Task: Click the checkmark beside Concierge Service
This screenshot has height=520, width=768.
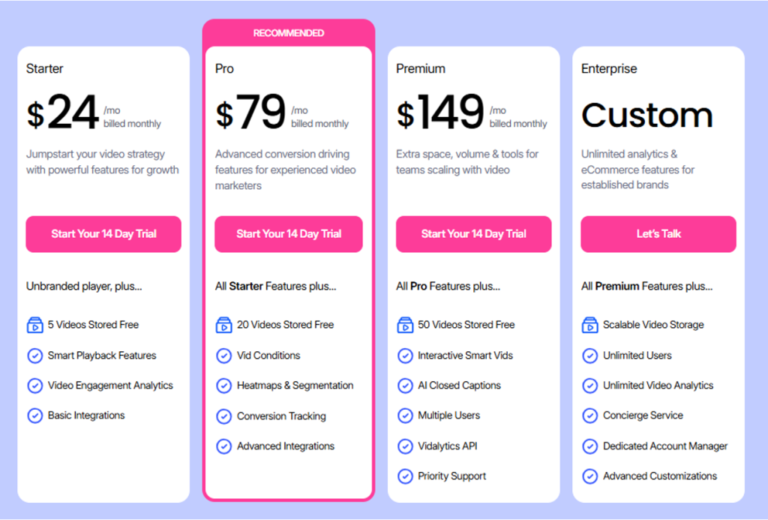Action: pyautogui.click(x=589, y=416)
